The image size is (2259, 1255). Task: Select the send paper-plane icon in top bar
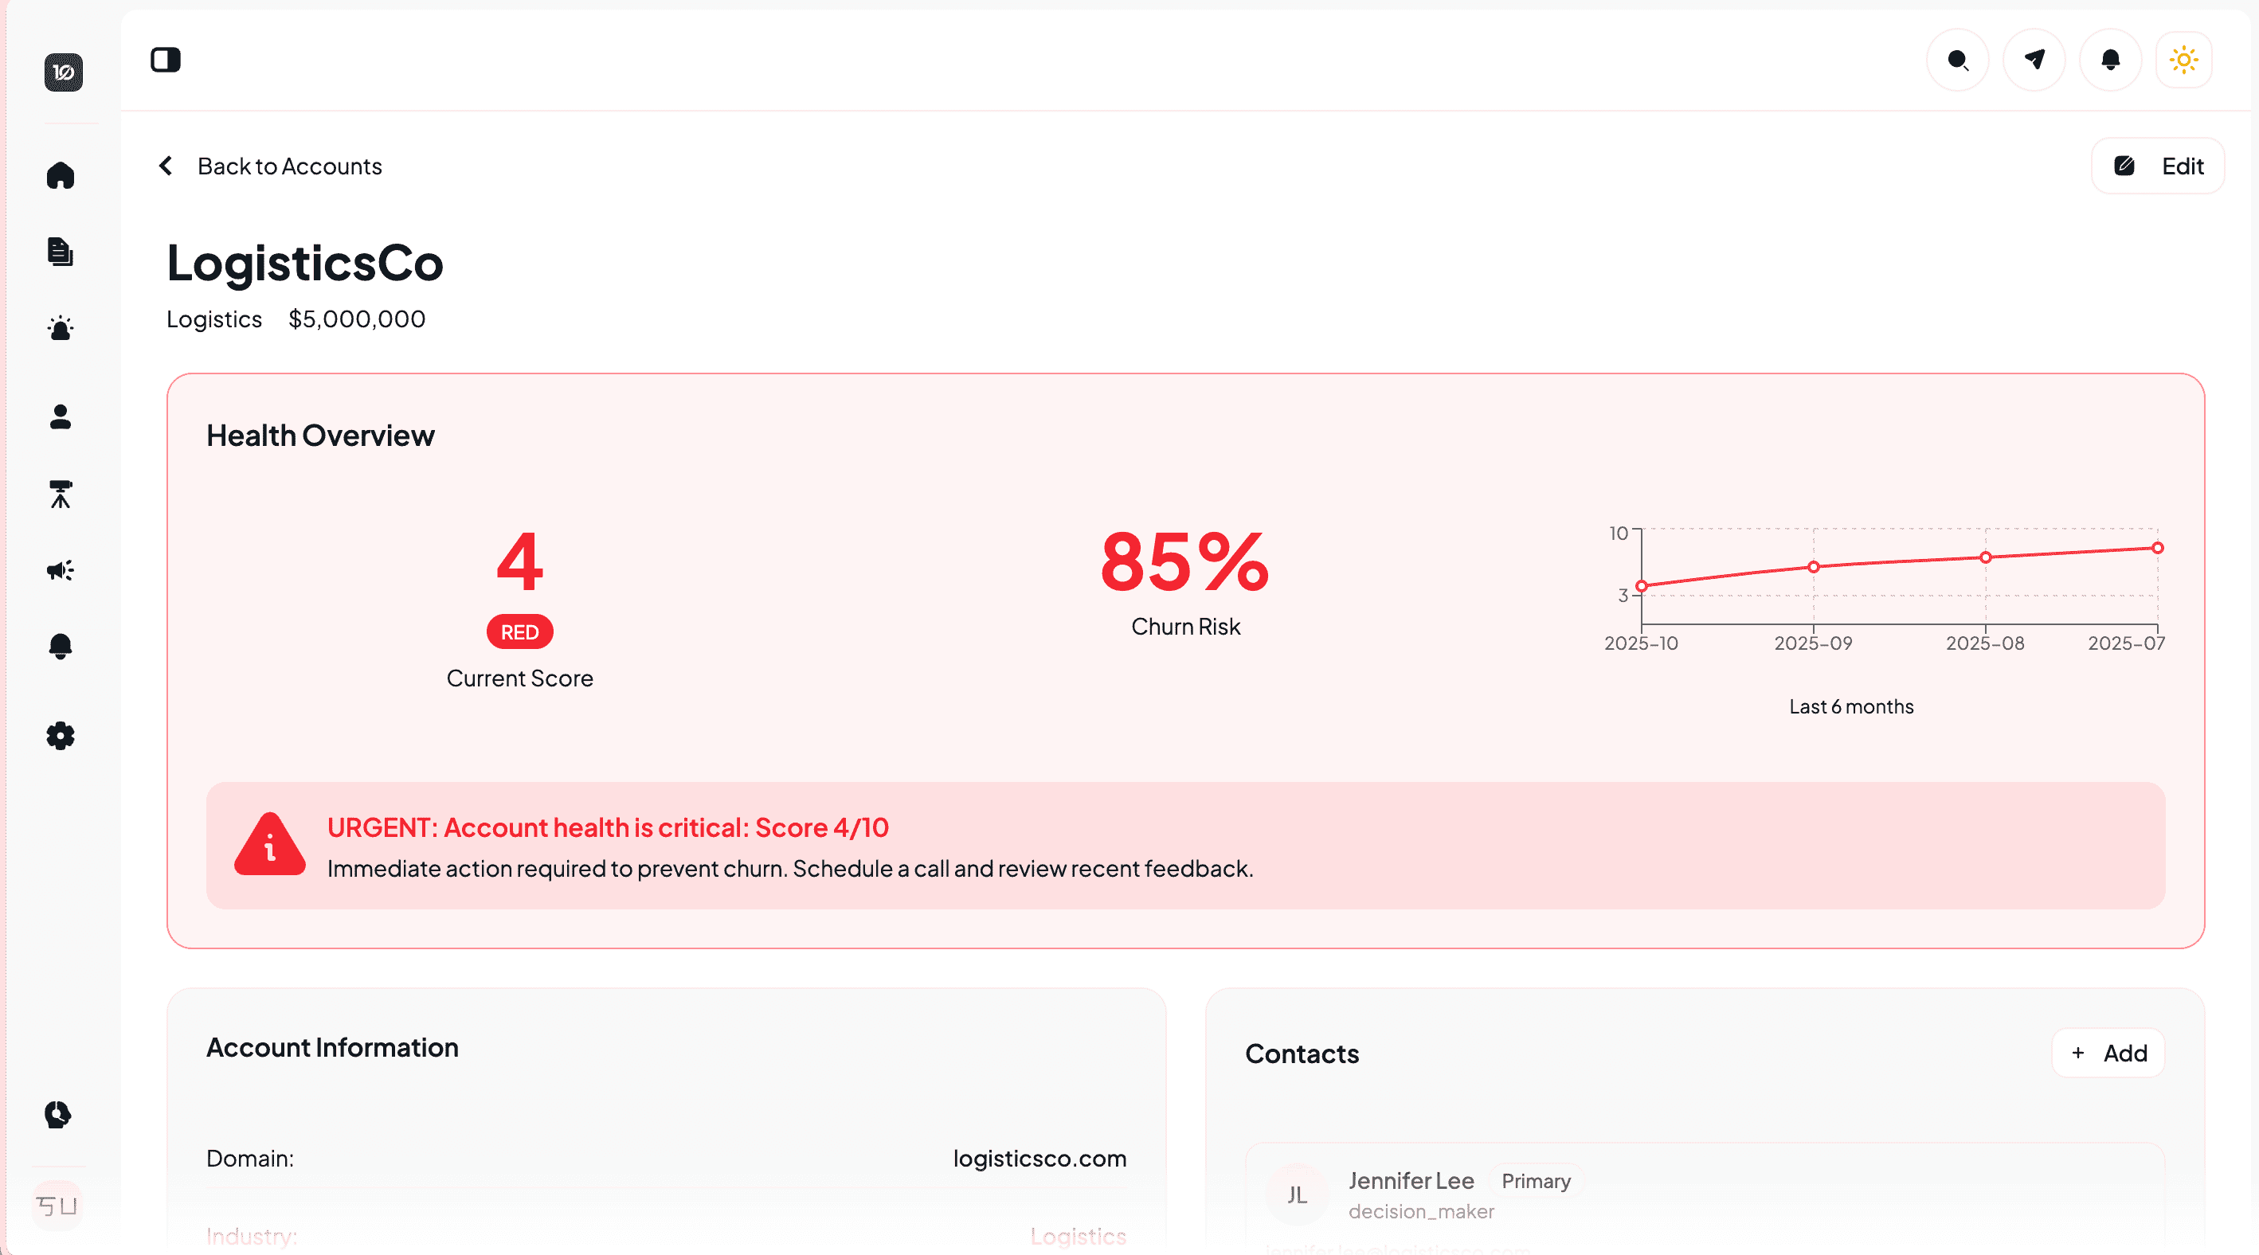click(2034, 60)
